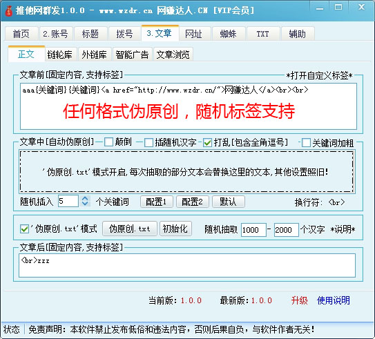Viewport: 375px width, 339px height.
Task: Switch to the 外链库 sub-tab
Action: coord(94,55)
